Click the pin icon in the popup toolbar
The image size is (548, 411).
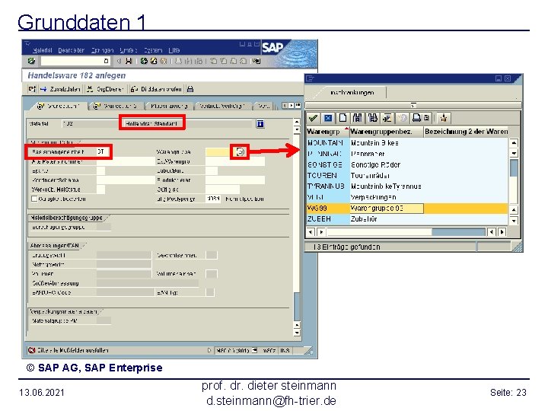click(x=444, y=118)
